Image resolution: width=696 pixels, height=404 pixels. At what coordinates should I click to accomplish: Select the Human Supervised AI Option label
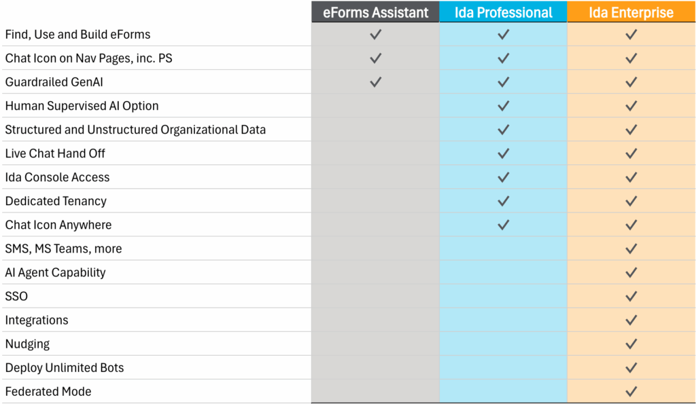[x=82, y=105]
